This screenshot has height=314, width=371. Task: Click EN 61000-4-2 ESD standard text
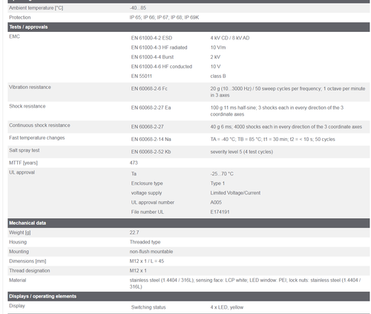pyautogui.click(x=151, y=38)
